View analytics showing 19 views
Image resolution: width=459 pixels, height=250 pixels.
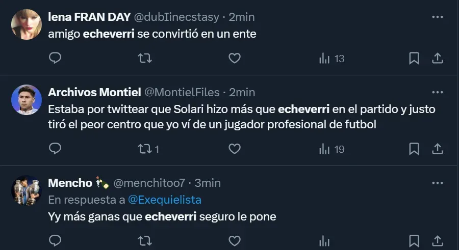(331, 149)
